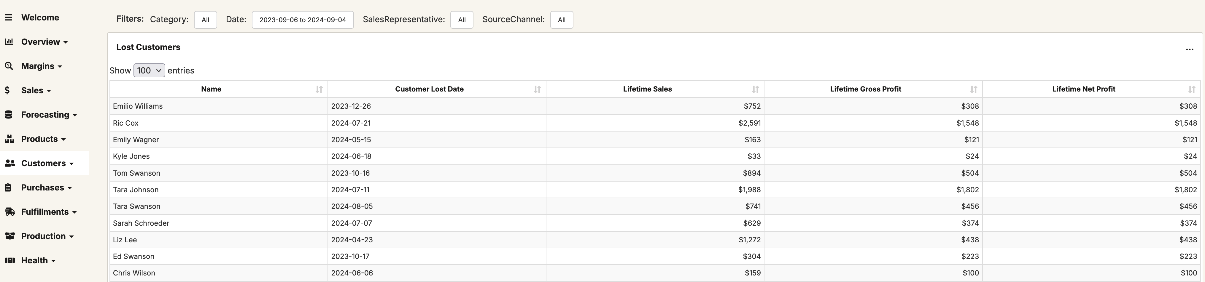The image size is (1205, 282).
Task: Click the Health icon in sidebar
Action: pos(9,260)
